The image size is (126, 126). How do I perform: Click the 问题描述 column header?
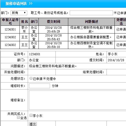point(91,22)
